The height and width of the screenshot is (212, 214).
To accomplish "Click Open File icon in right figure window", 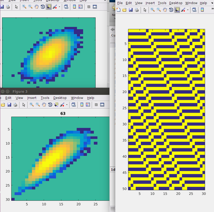I will (124, 10).
